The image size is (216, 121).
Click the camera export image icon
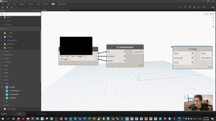[213, 7]
